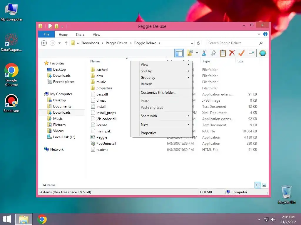Select Desktop under Favorites
This screenshot has width=301, height=225.
click(59, 69)
